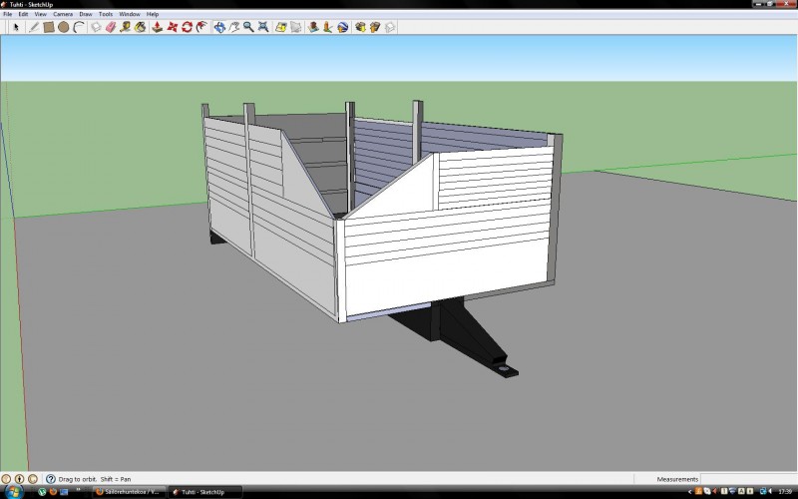The image size is (798, 499).
Task: Select the red Move tool
Action: (x=173, y=27)
